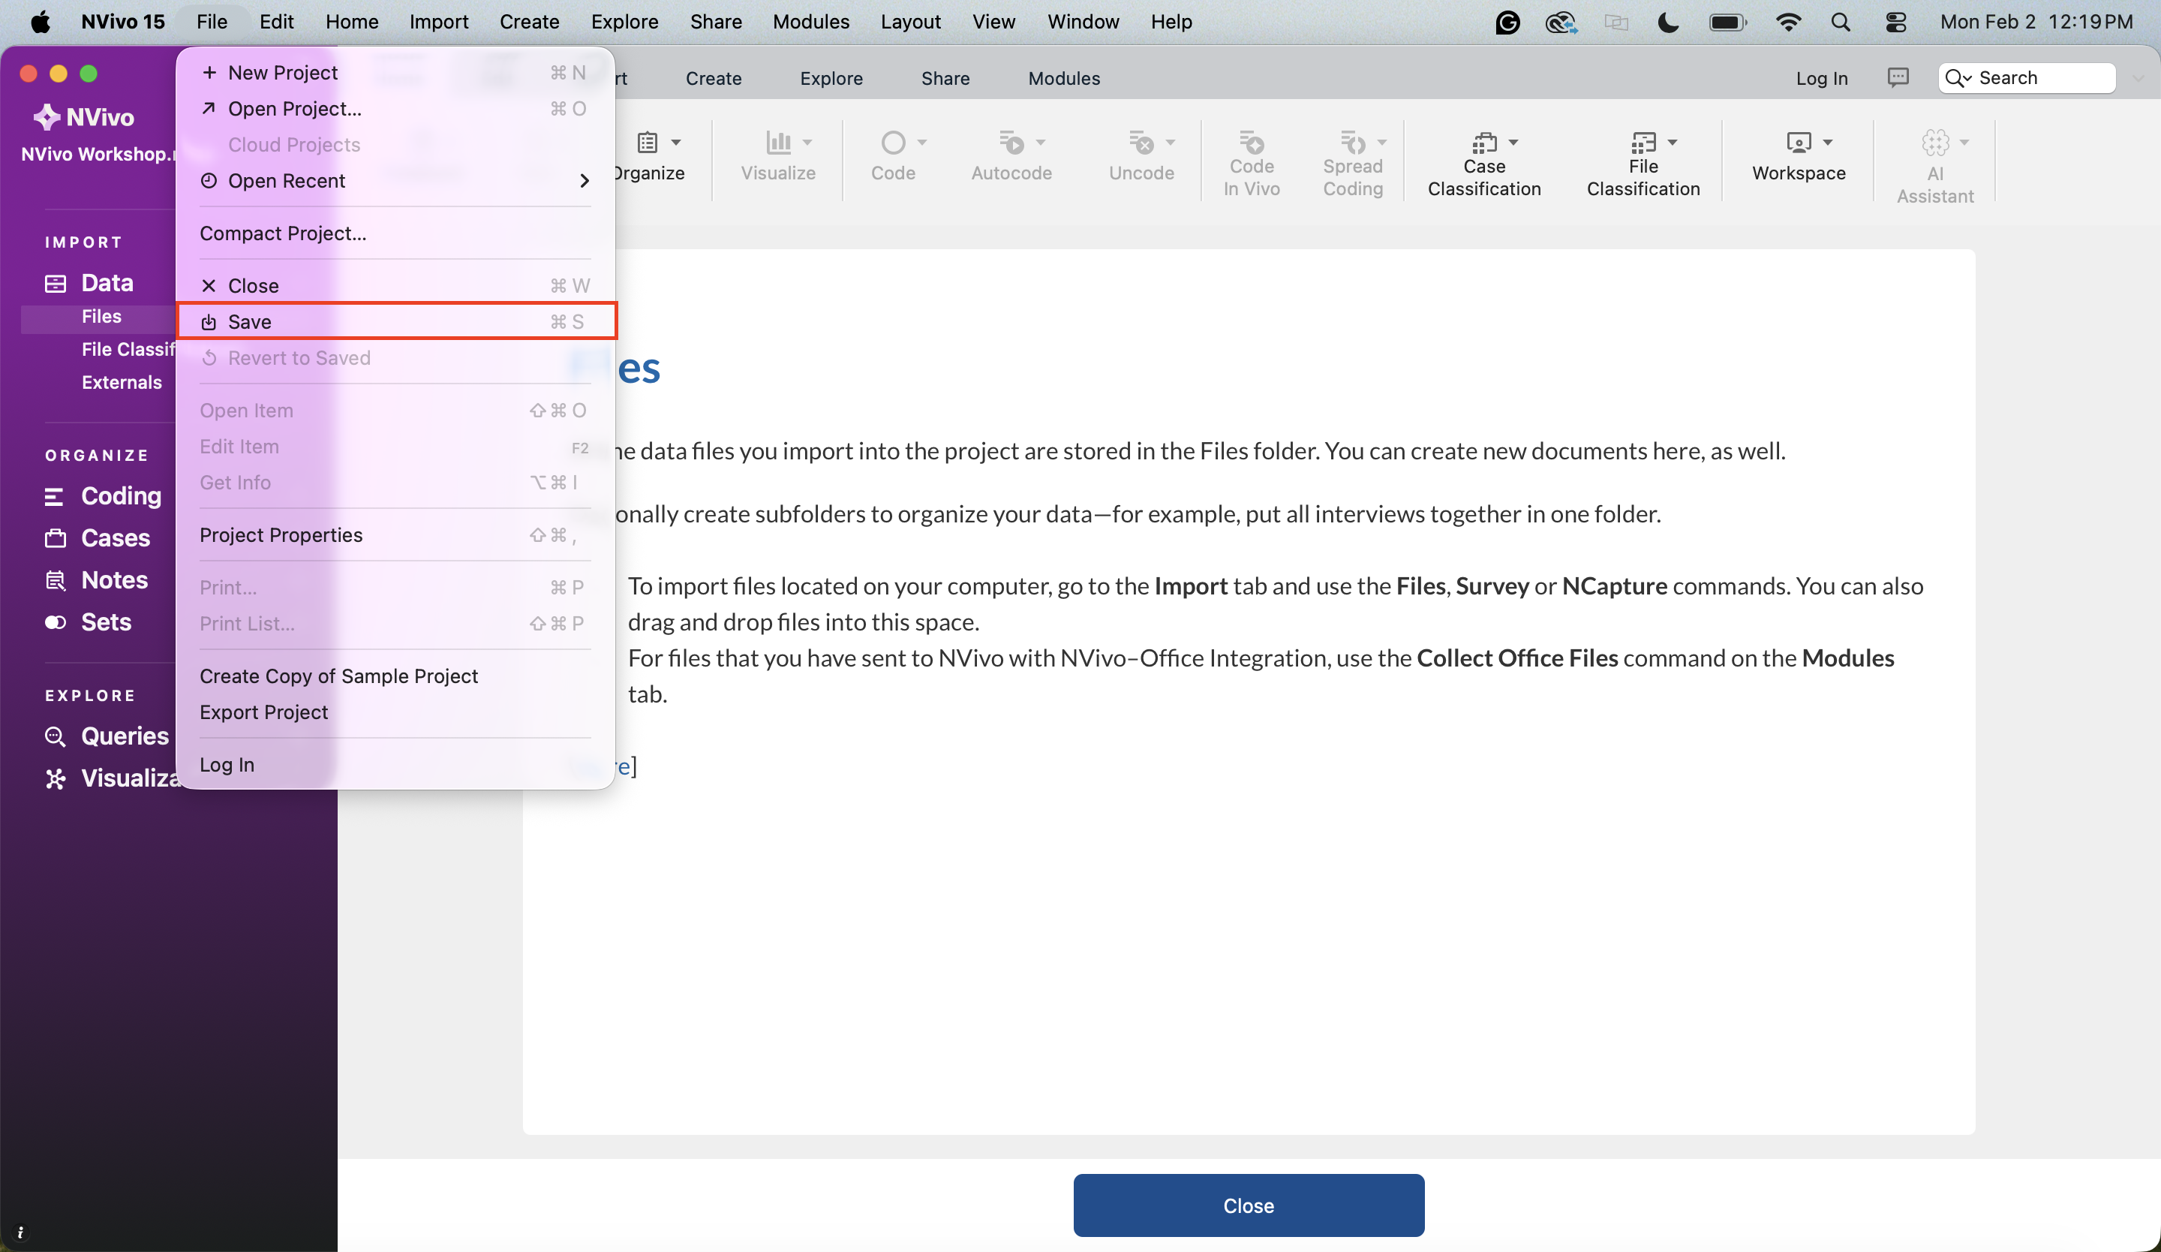Screen dimensions: 2161x1252
Task: Click the battery status icon
Action: coord(1727,22)
